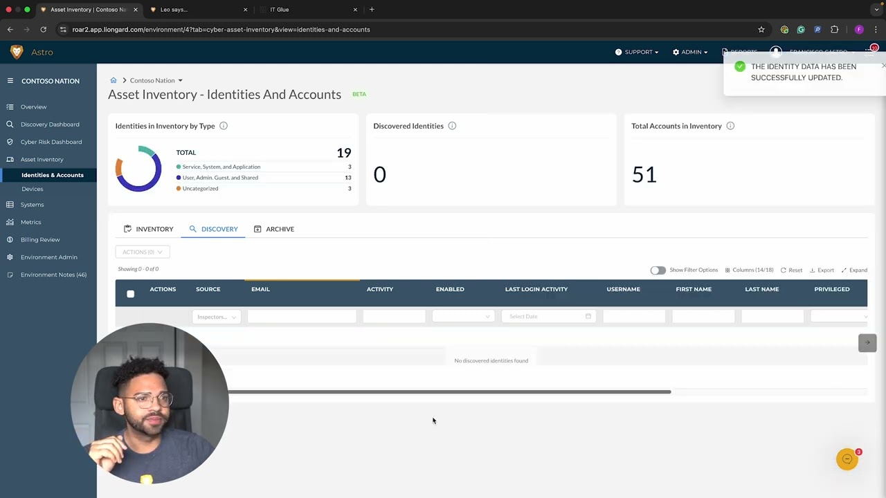Open the Actions (0) dropdown
Image resolution: width=886 pixels, height=498 pixels.
143,252
